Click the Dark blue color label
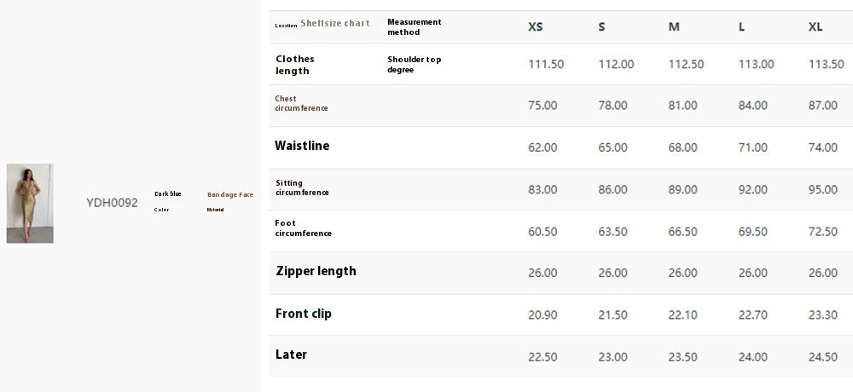 tap(167, 194)
